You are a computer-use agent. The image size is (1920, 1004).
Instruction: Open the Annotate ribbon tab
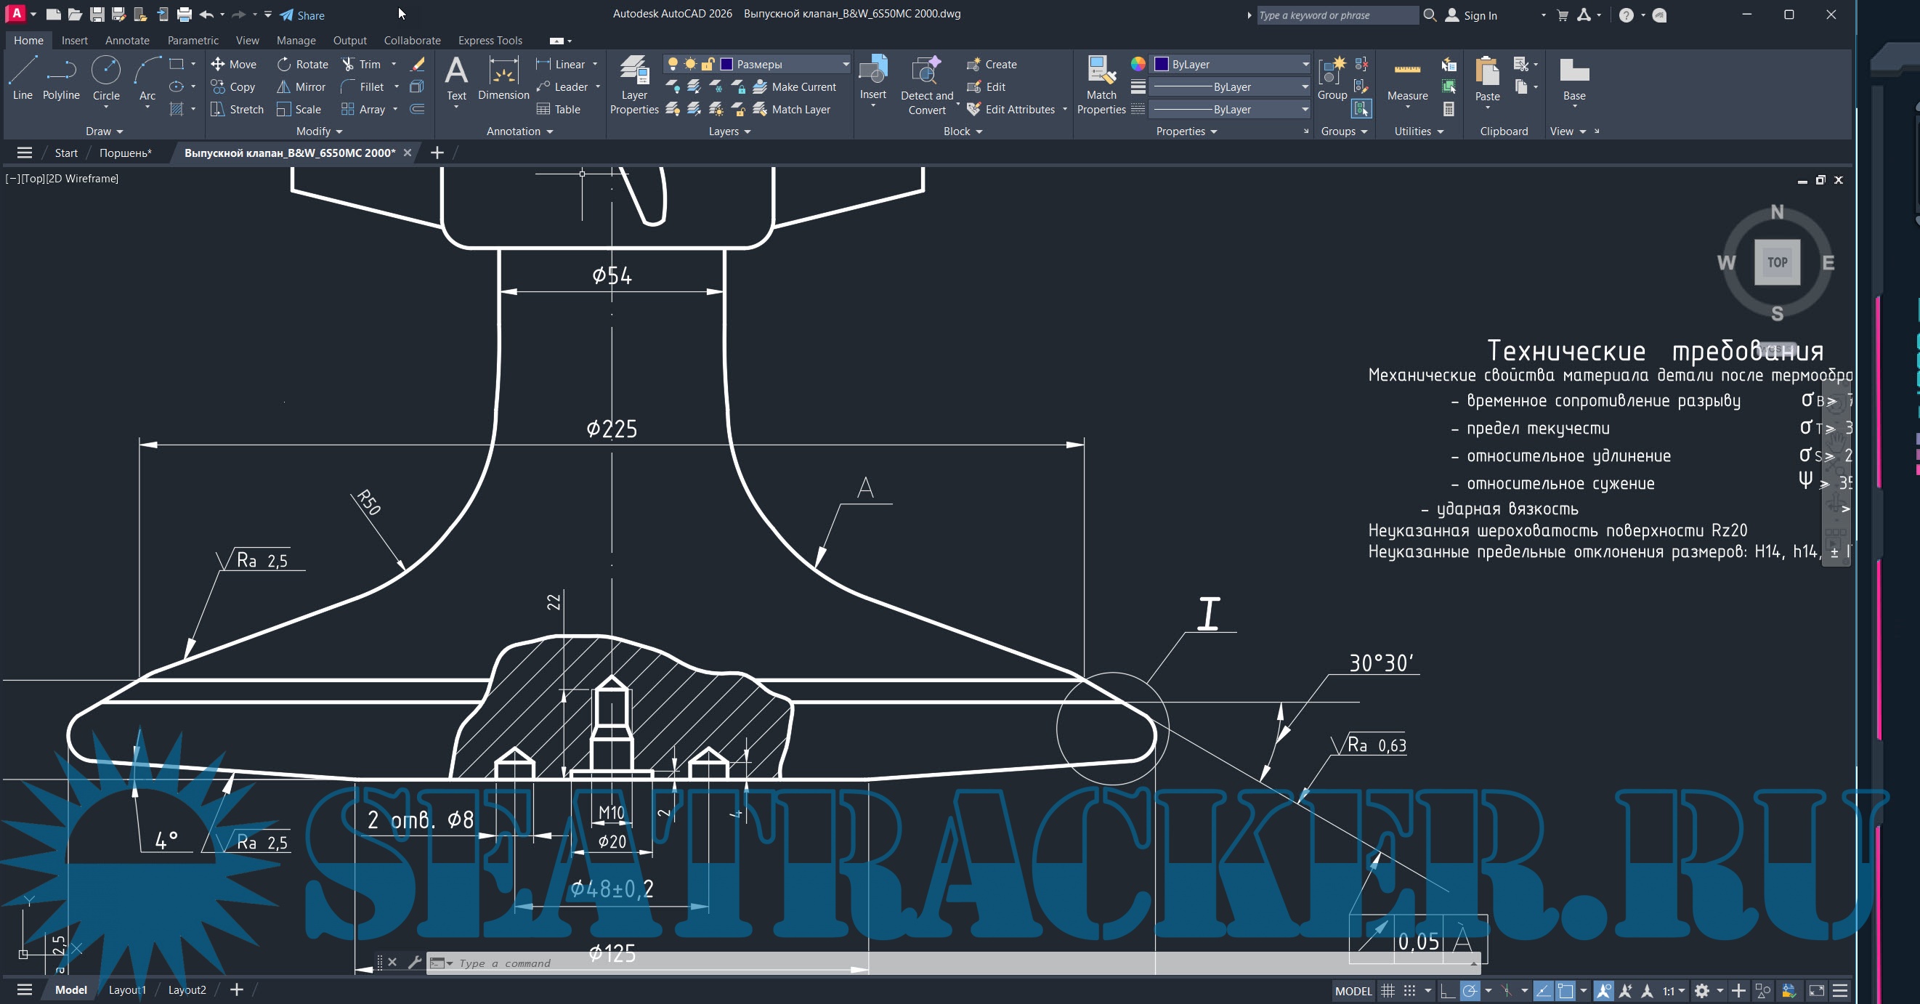[126, 40]
